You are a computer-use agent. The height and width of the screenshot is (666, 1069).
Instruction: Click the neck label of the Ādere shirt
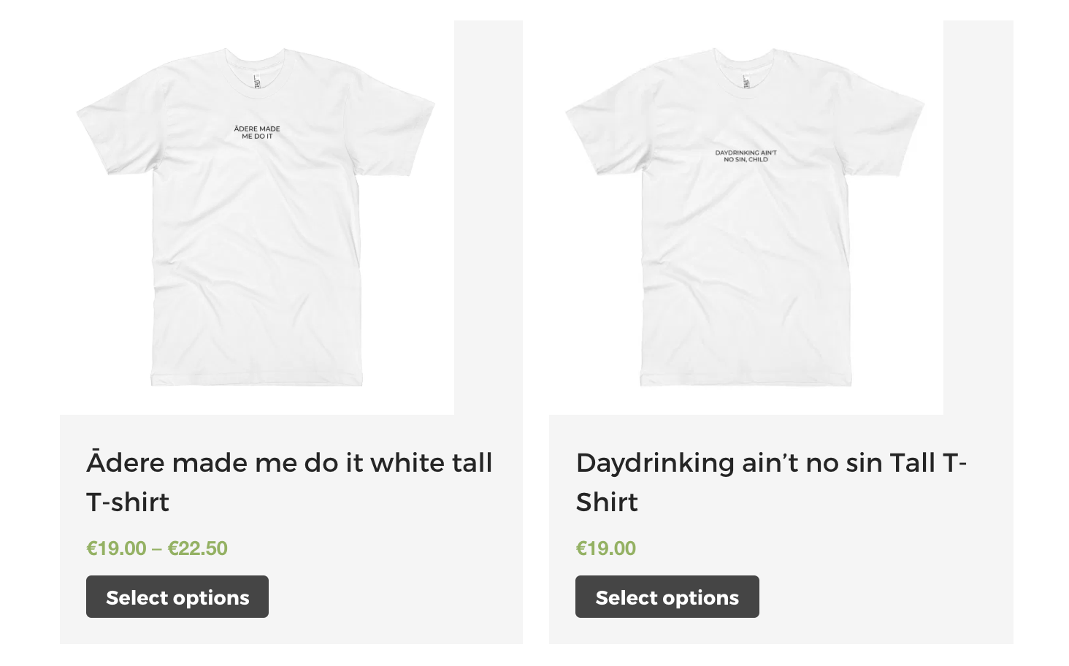click(x=257, y=81)
